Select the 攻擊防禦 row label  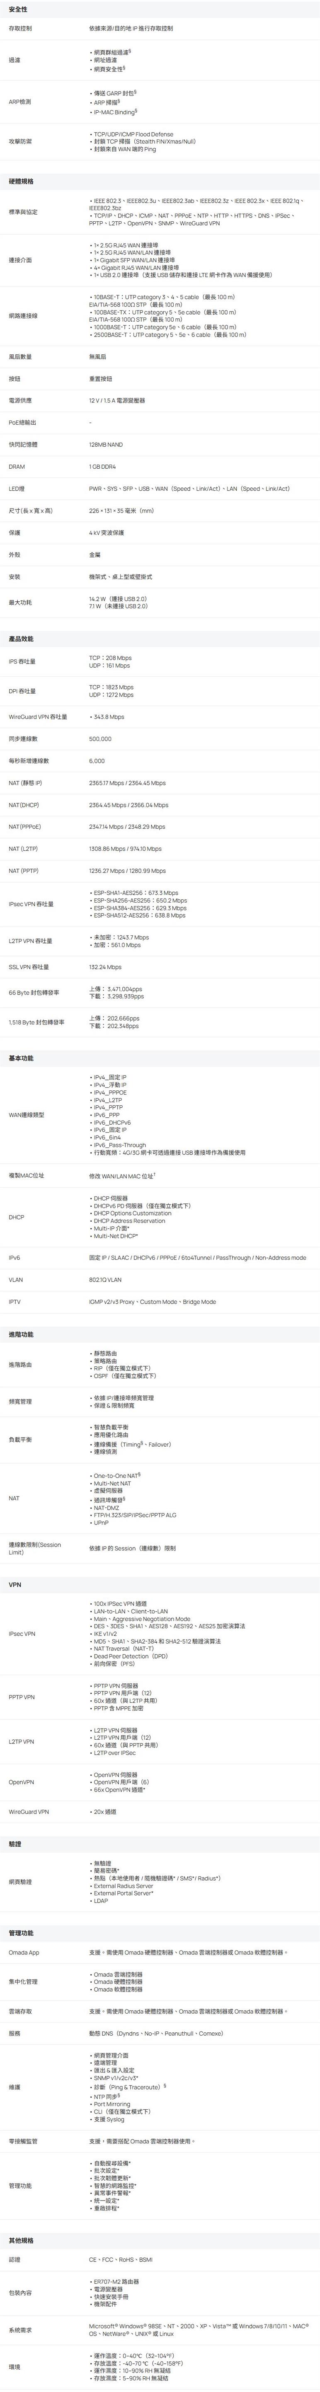point(20,141)
